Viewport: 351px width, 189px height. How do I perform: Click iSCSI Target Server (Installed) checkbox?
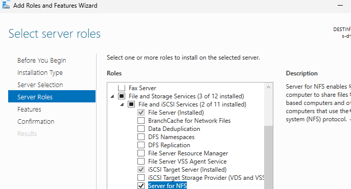(141, 169)
